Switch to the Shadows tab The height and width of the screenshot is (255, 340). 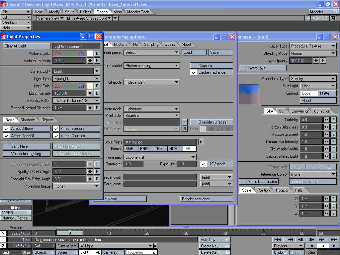pos(28,120)
